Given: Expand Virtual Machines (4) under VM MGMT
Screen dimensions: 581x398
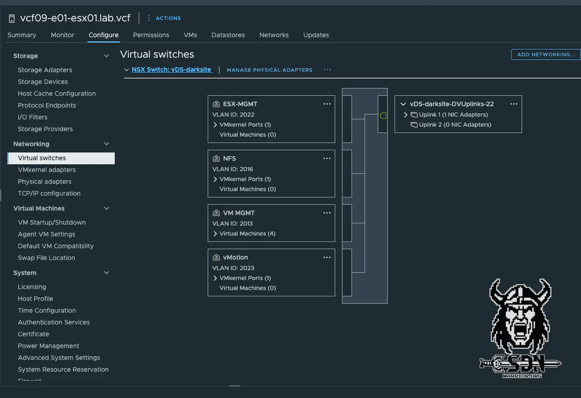Looking at the screenshot, I should tap(215, 234).
